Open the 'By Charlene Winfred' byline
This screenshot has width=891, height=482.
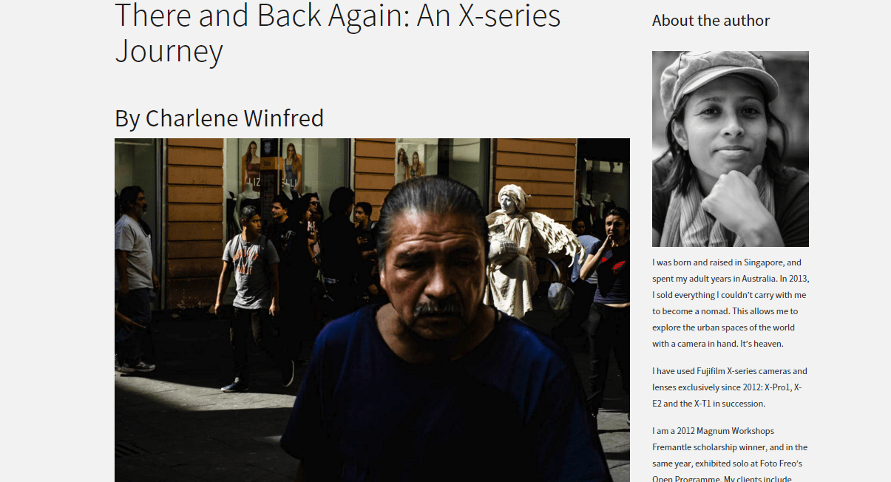219,118
